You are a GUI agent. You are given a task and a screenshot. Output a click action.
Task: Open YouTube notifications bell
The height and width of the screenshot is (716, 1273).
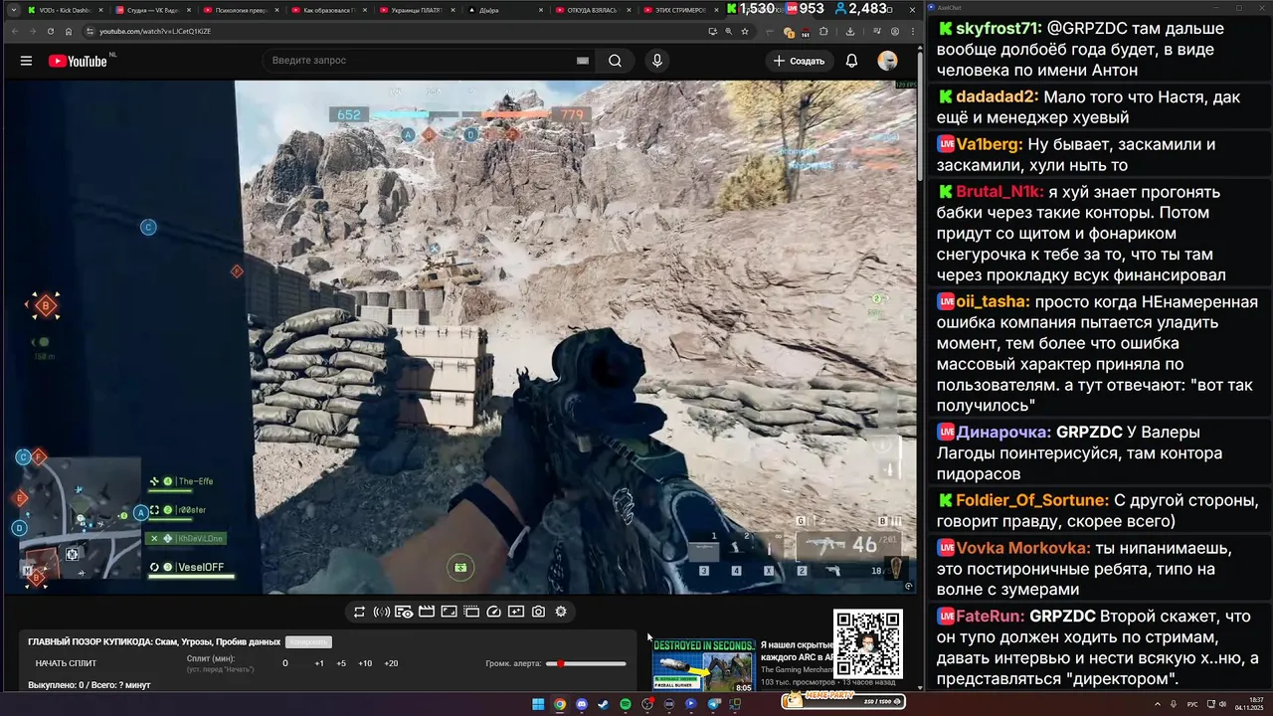pos(851,61)
